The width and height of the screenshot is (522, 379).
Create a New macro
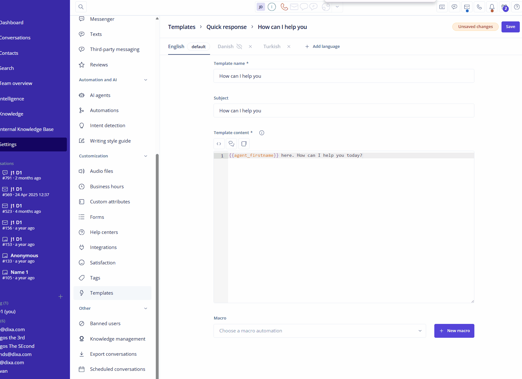pyautogui.click(x=454, y=331)
